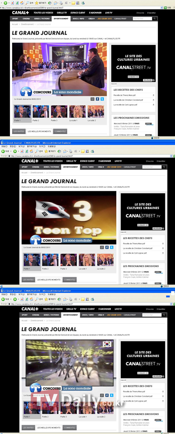Open La recette de Christian Constant.pdf, Teen Top window
The height and width of the screenshot is (434, 175).
137,248
